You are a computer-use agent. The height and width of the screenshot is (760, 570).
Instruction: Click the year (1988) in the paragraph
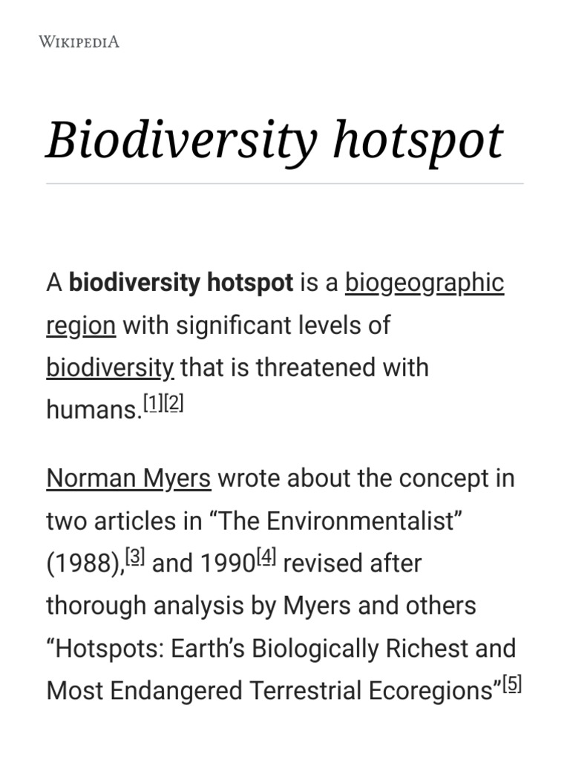pyautogui.click(x=85, y=564)
